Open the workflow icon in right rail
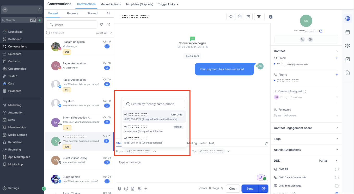Image resolution: width=354 pixels, height=194 pixels. pos(347,46)
